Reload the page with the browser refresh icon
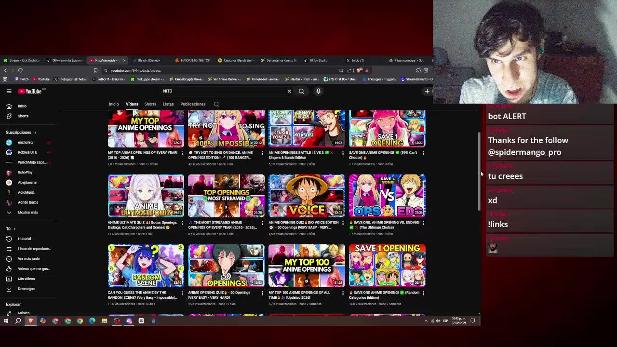The height and width of the screenshot is (347, 617). coord(20,70)
